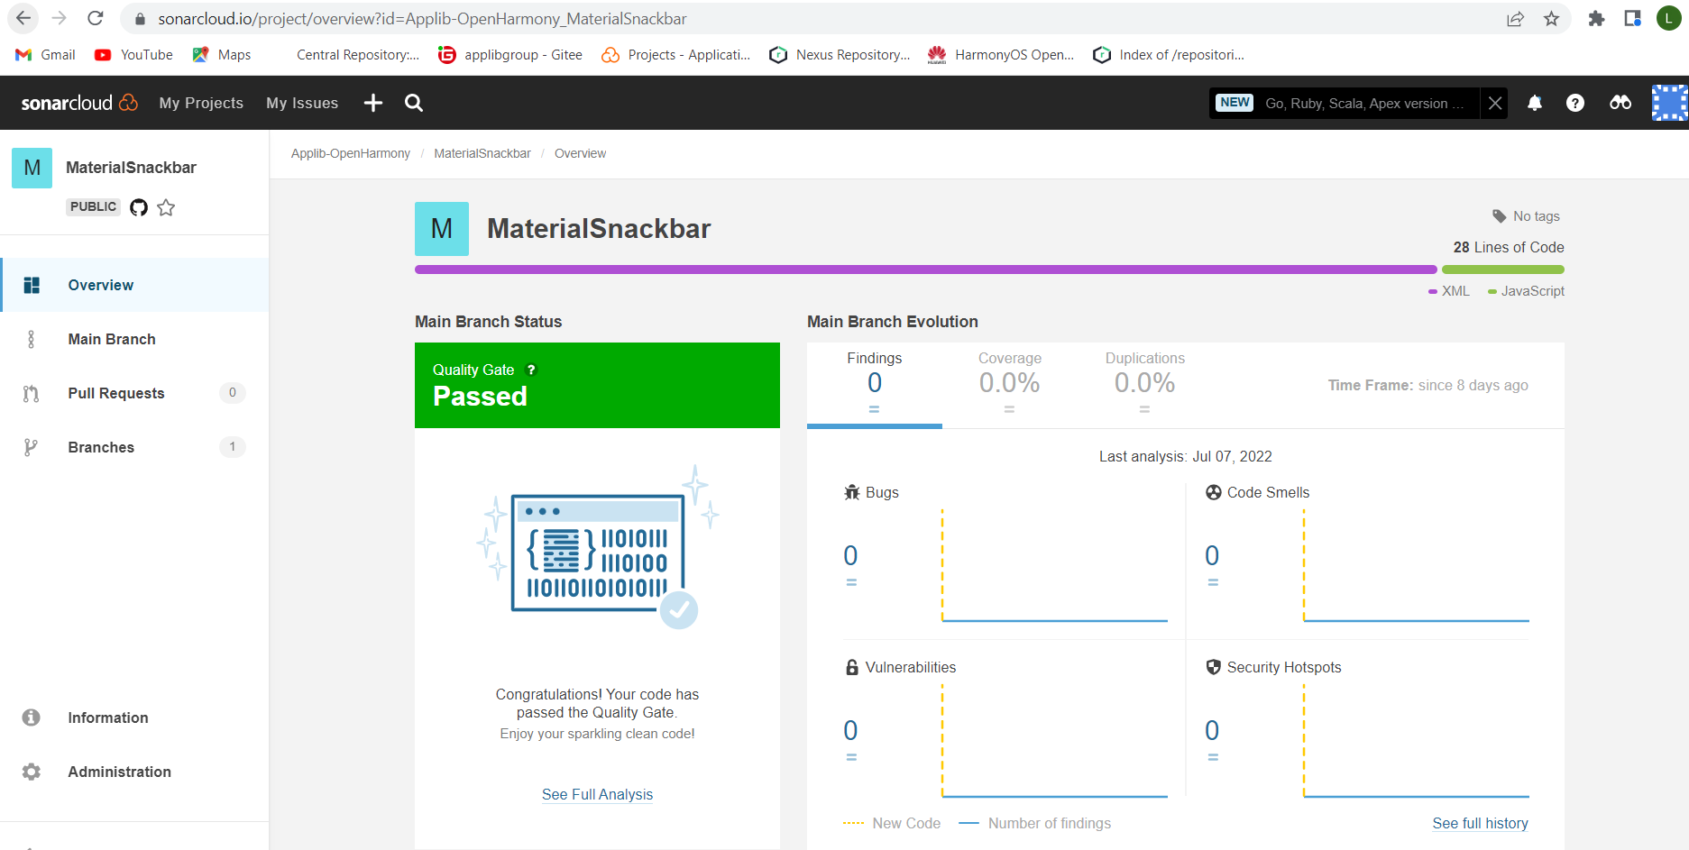This screenshot has width=1689, height=850.
Task: Open Information in the sidebar
Action: 134,717
